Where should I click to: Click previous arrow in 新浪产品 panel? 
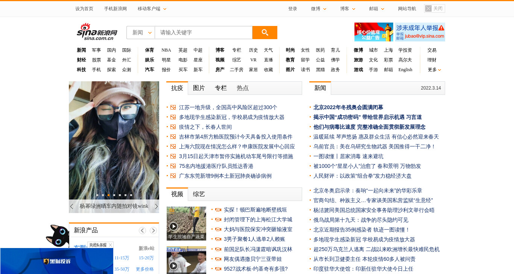(142, 230)
